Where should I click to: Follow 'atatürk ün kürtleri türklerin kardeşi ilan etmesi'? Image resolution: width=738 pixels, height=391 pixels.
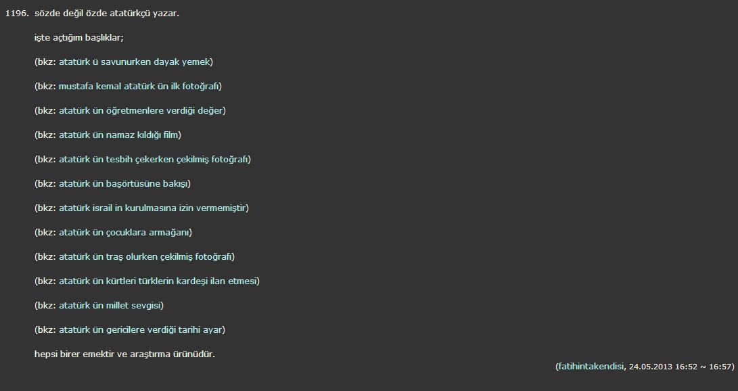pos(159,281)
